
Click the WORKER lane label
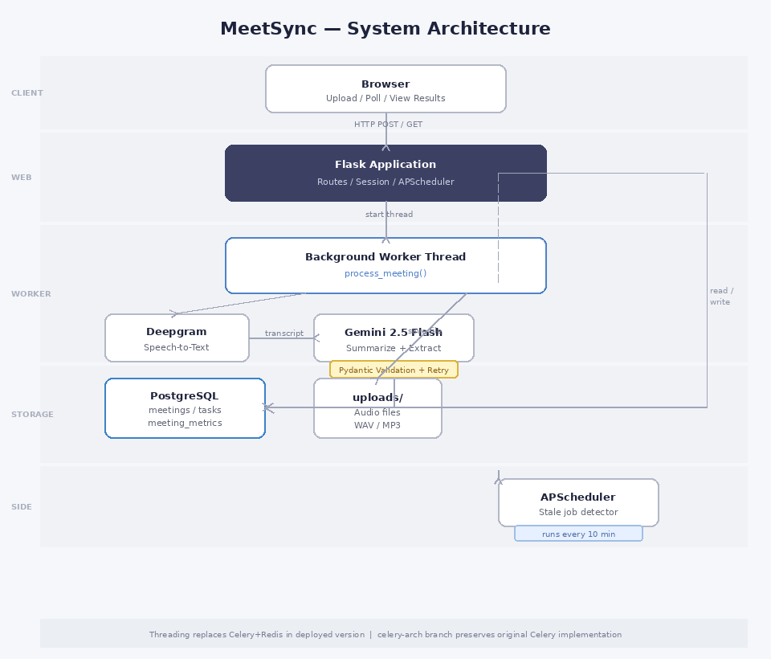31,293
